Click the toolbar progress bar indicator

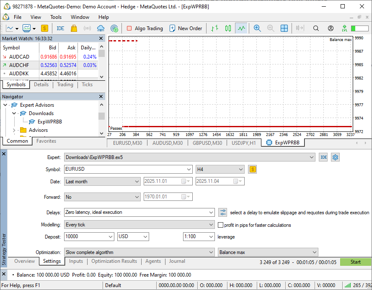tap(359, 28)
